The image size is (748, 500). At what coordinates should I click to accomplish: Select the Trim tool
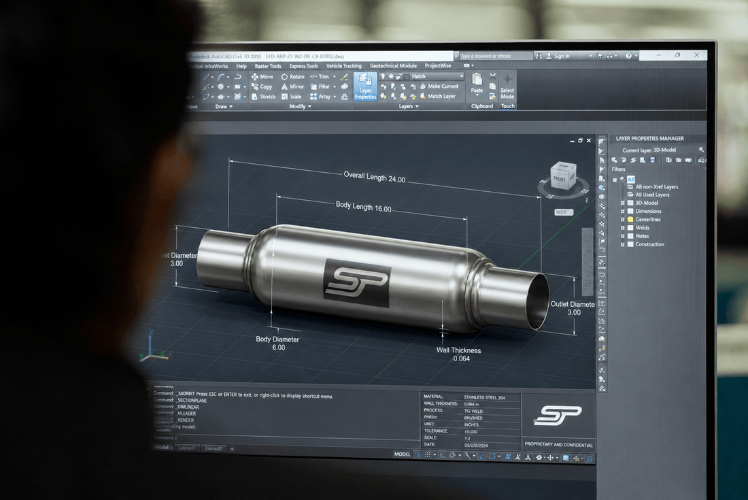319,77
